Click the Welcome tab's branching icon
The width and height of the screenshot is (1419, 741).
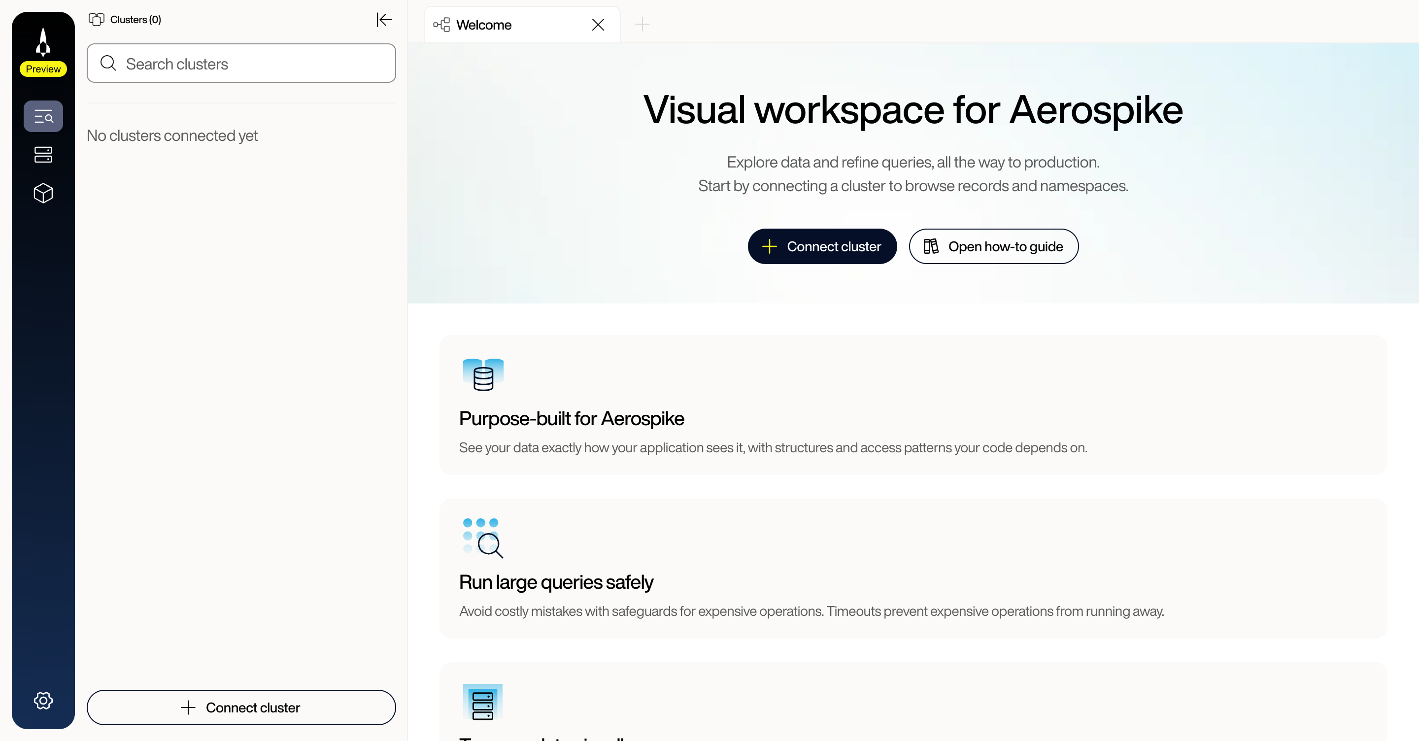441,24
